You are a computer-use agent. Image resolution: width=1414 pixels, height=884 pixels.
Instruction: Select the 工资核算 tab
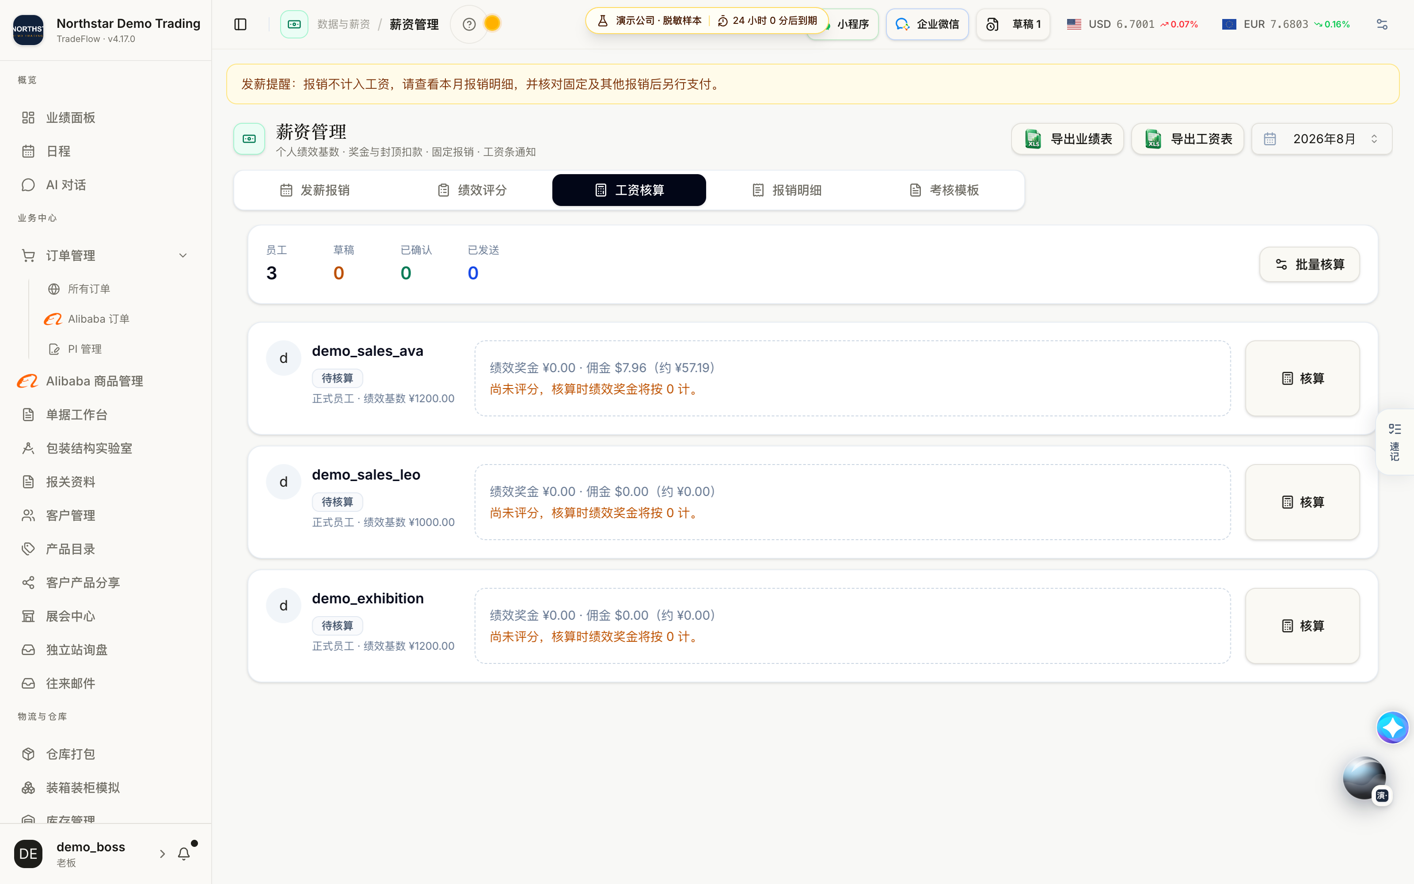coord(629,190)
